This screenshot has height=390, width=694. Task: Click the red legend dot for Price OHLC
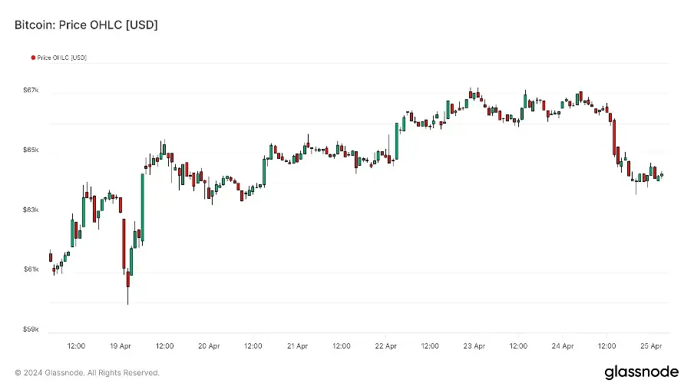(x=33, y=58)
